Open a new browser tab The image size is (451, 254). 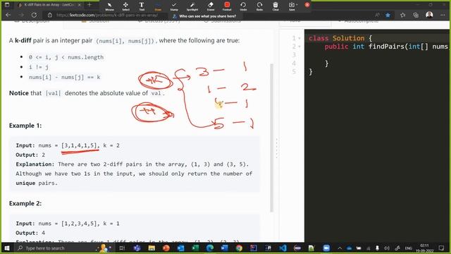[x=89, y=5]
